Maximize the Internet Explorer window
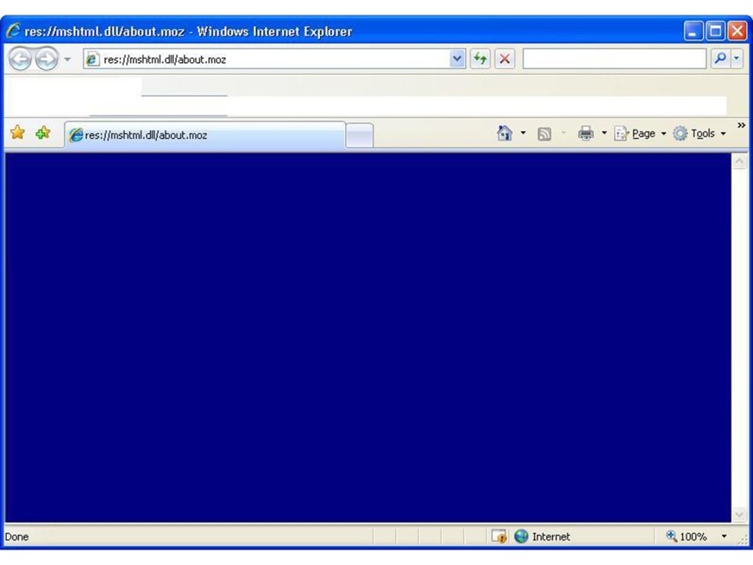 [715, 31]
